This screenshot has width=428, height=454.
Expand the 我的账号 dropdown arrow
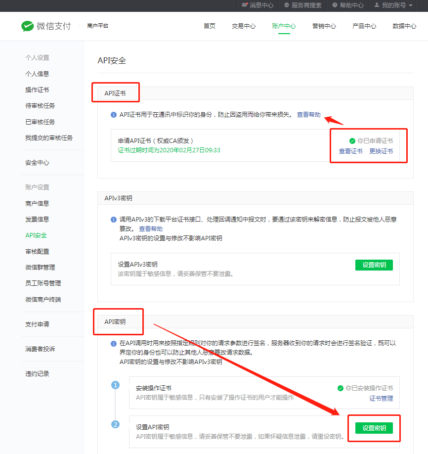coord(410,5)
